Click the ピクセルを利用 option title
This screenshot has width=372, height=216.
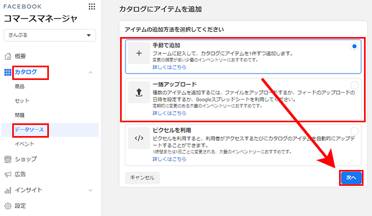(x=172, y=130)
